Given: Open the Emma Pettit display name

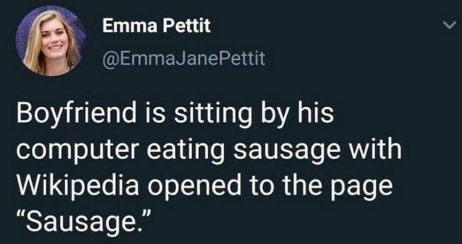Looking at the screenshot, I should pyautogui.click(x=157, y=26).
